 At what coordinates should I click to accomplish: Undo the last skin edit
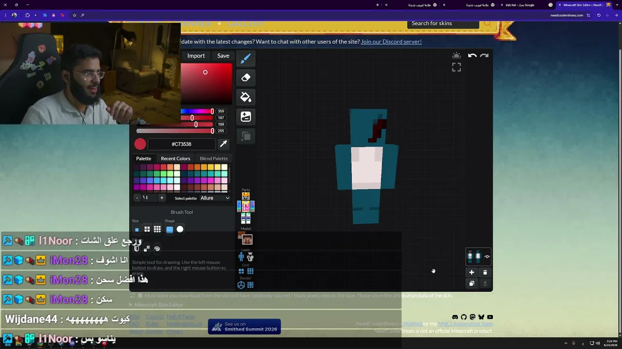click(472, 56)
